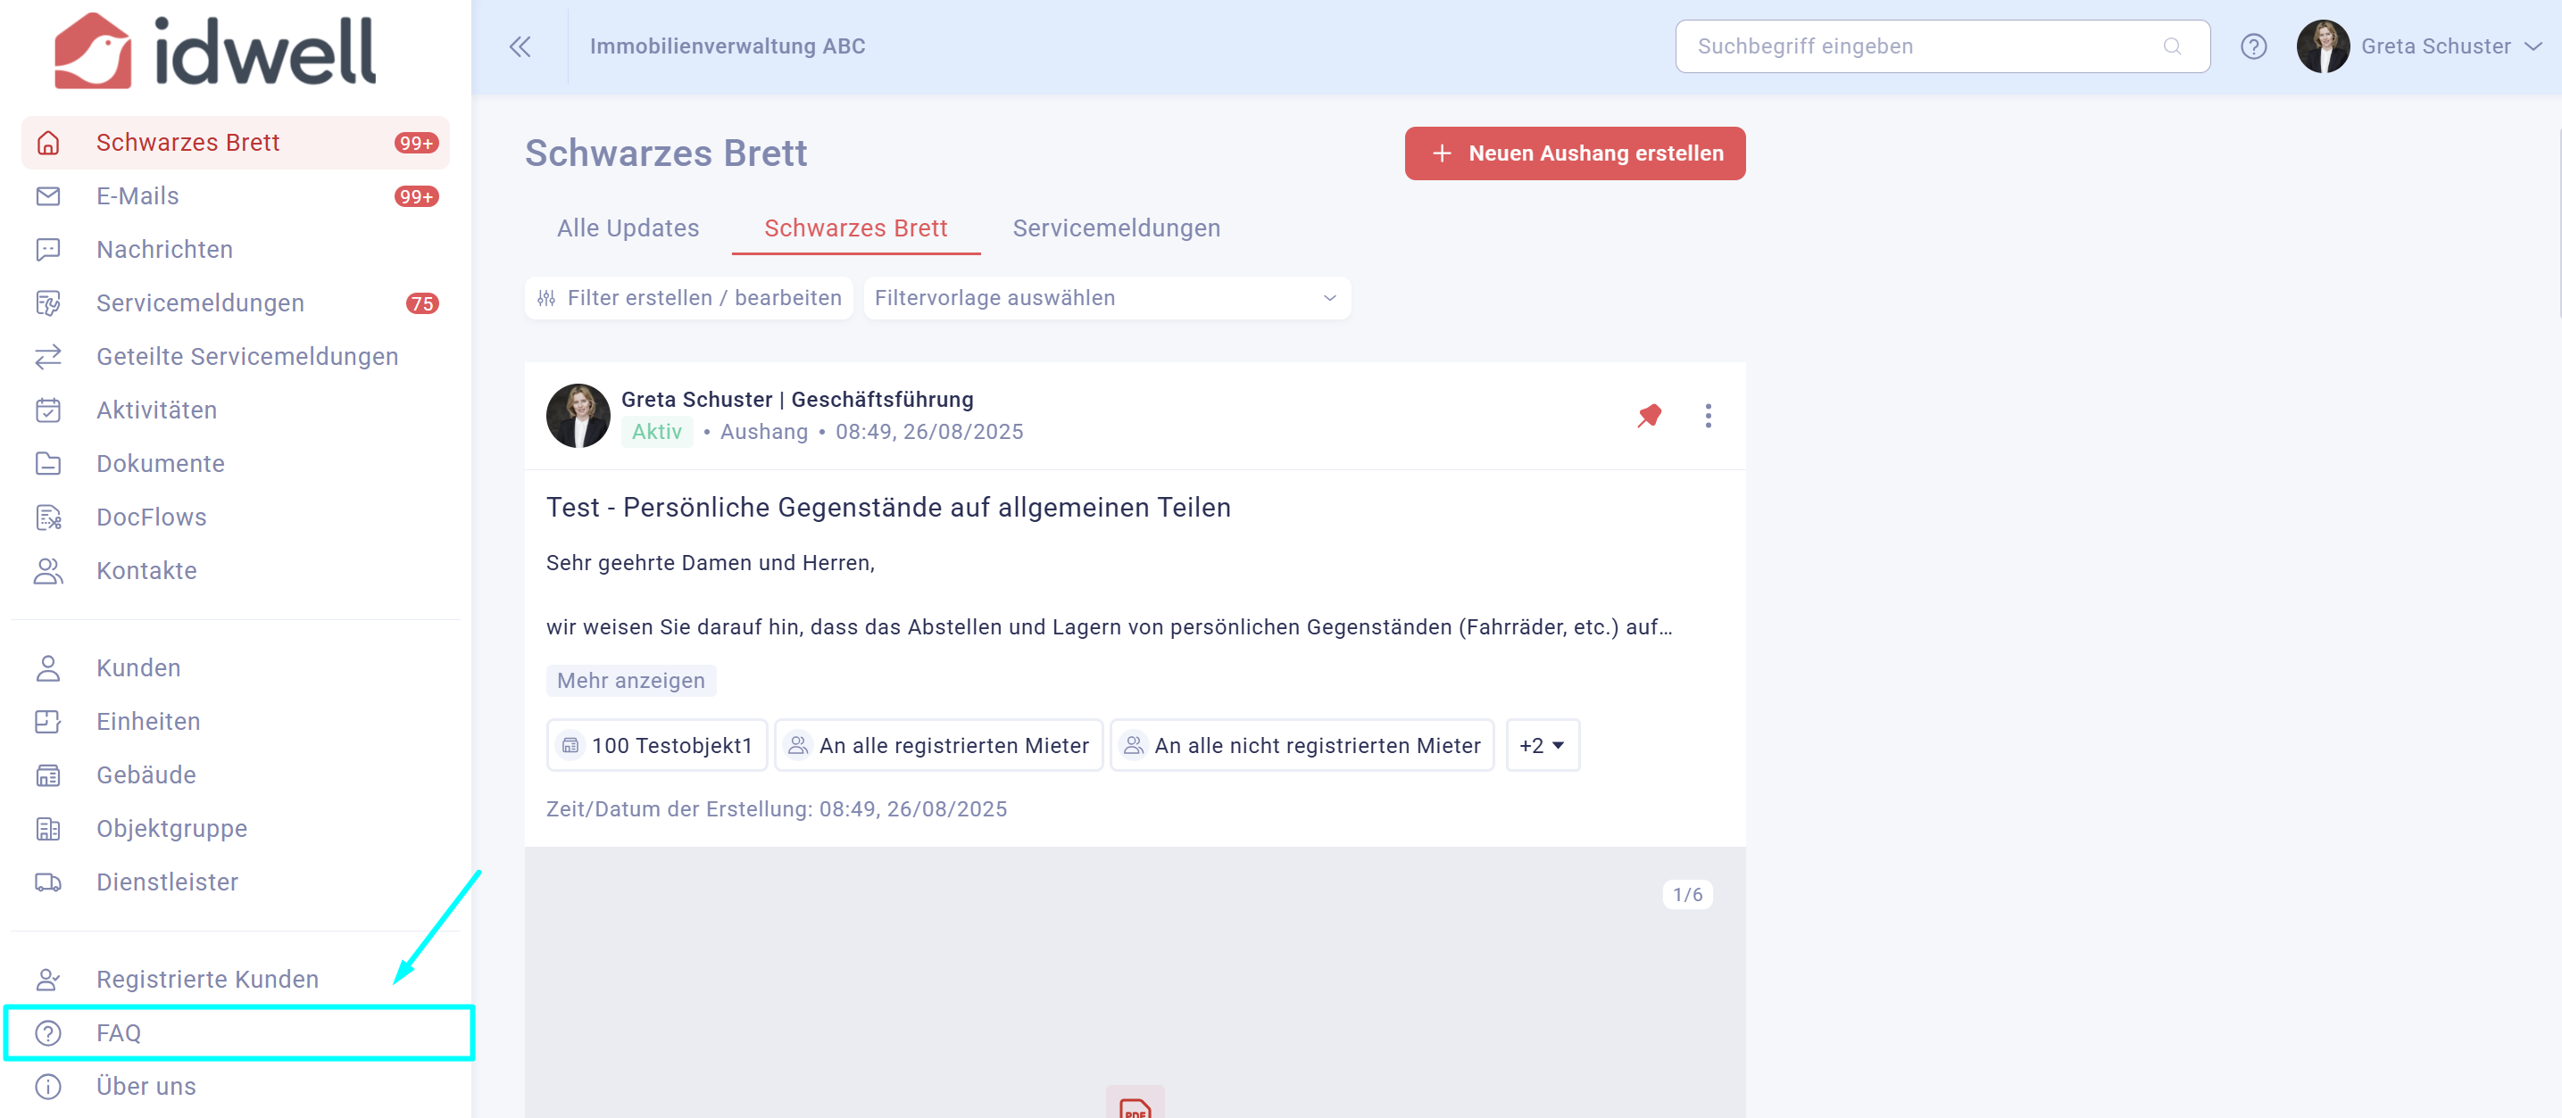2562x1118 pixels.
Task: Switch to the Alle Updates tab
Action: [628, 228]
